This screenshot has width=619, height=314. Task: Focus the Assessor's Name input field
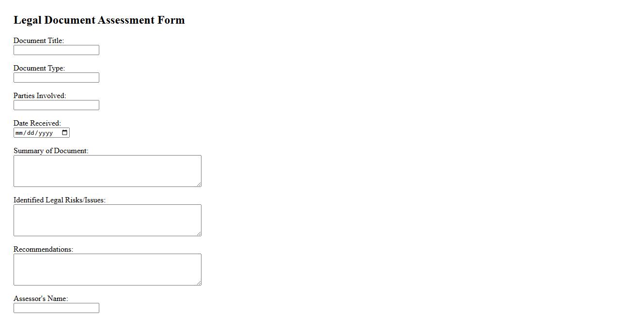pos(56,308)
